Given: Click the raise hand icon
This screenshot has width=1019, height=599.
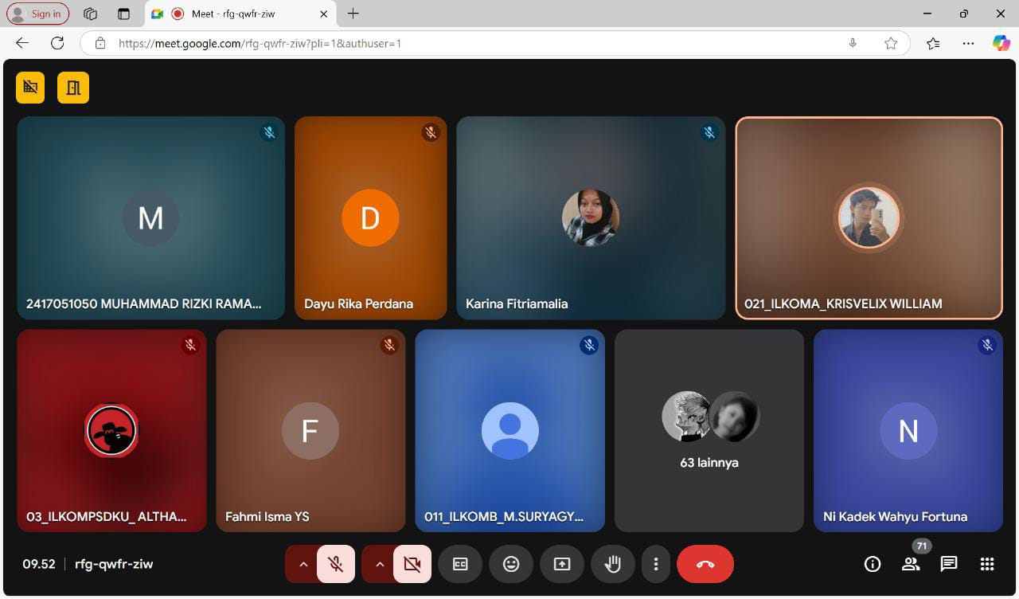Looking at the screenshot, I should point(612,564).
